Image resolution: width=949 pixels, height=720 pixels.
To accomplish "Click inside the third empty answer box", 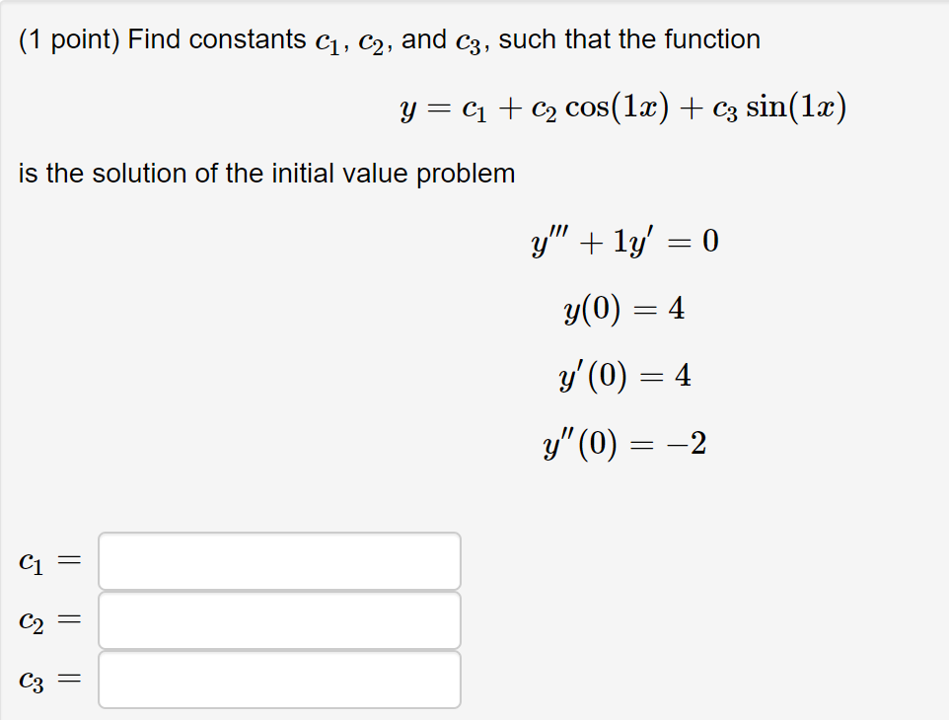I will pos(279,679).
